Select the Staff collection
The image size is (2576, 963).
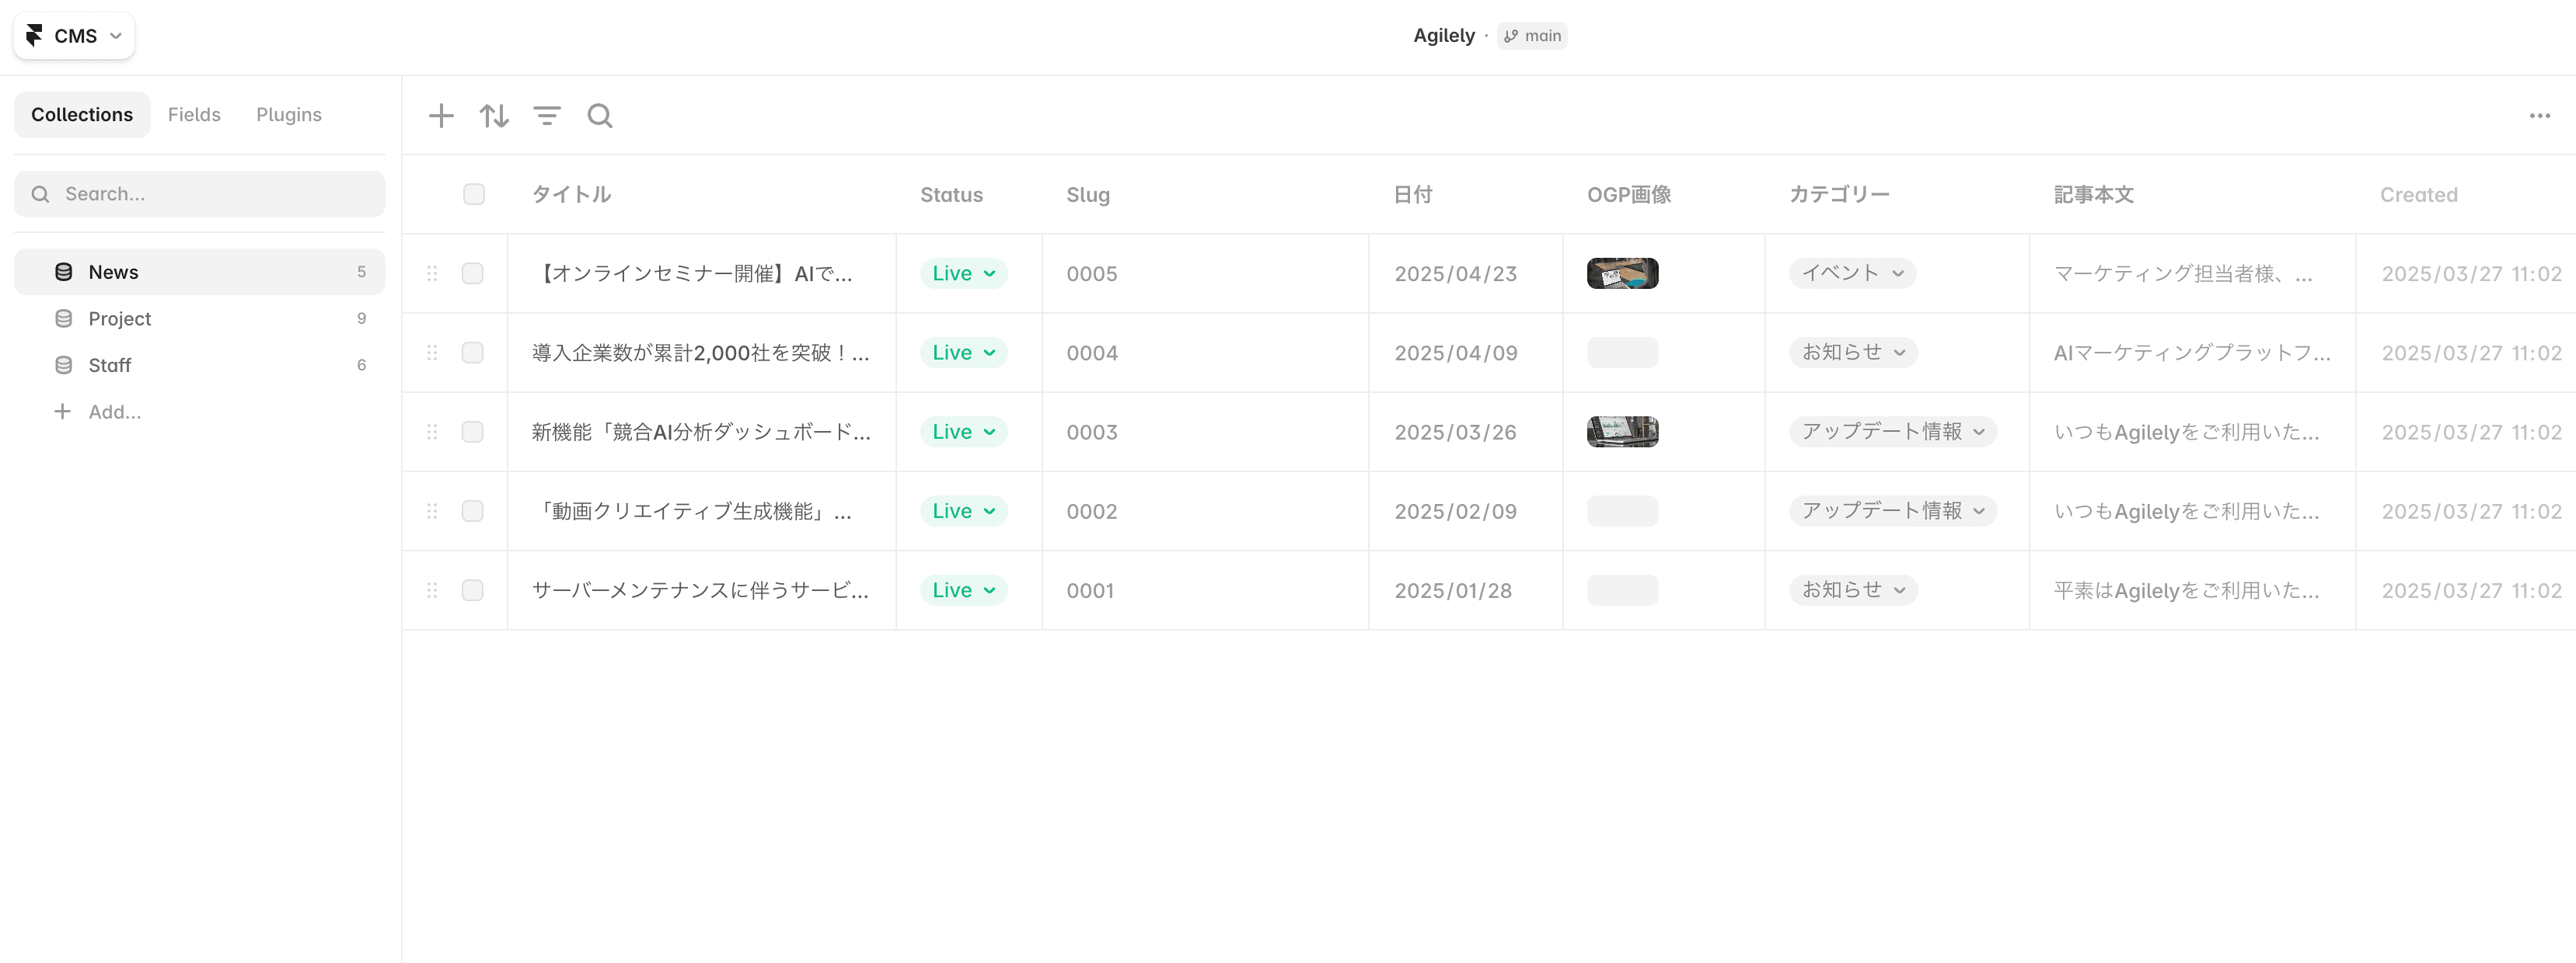[x=199, y=366]
